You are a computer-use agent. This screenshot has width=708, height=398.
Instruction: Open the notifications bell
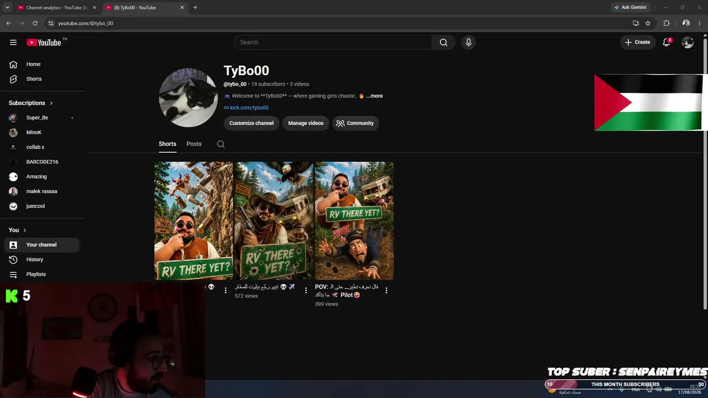click(667, 43)
